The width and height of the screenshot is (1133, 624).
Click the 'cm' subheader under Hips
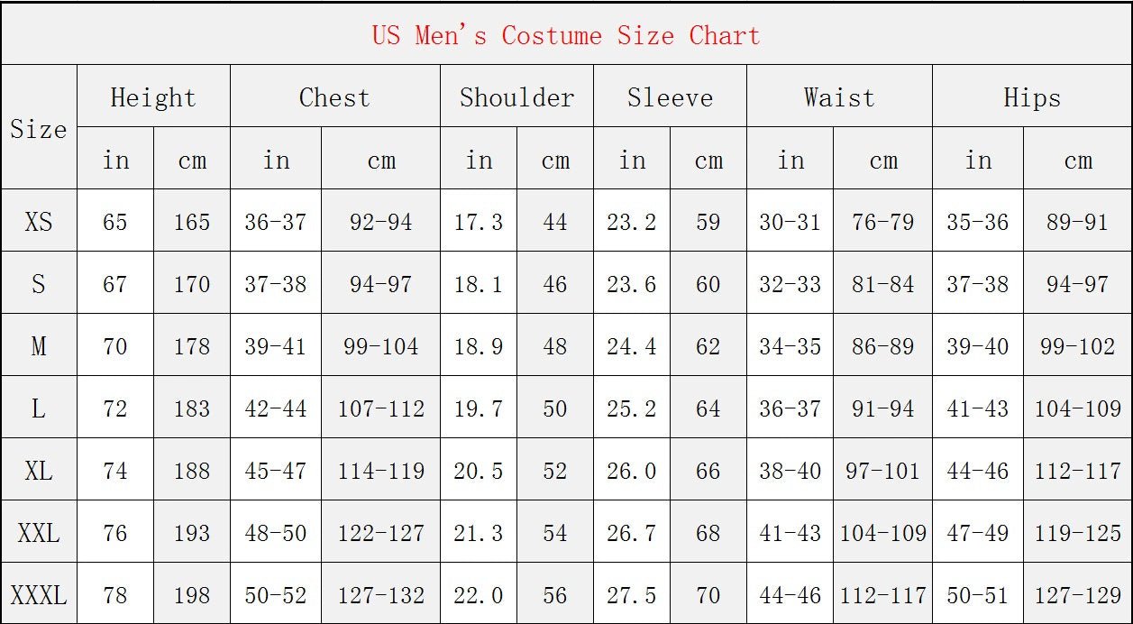click(1078, 161)
